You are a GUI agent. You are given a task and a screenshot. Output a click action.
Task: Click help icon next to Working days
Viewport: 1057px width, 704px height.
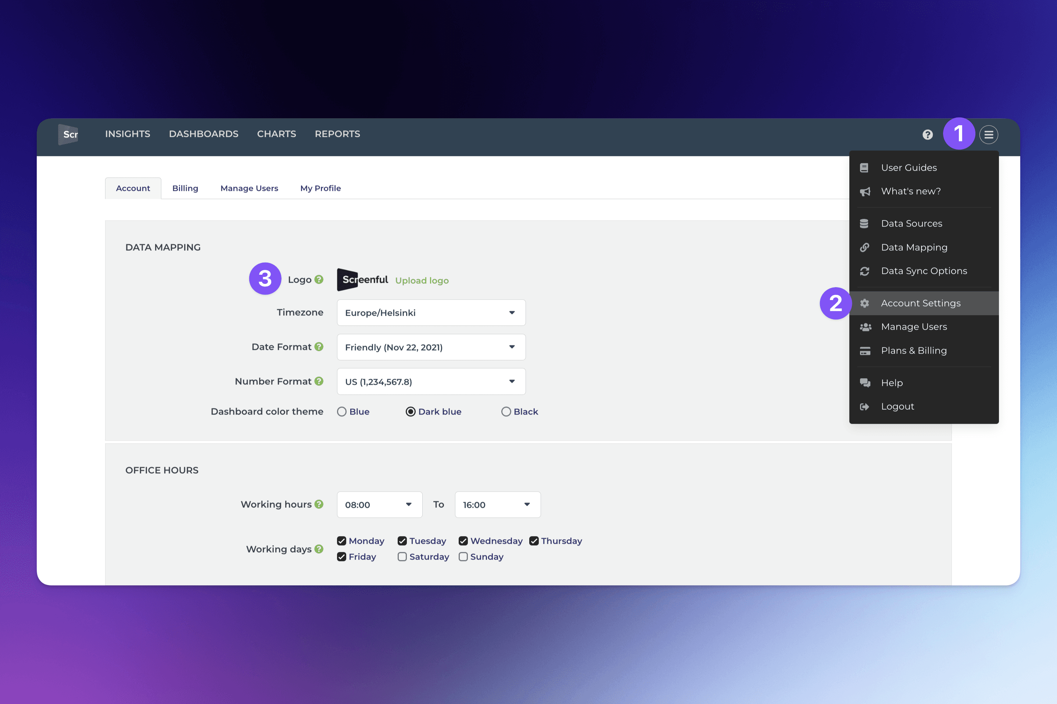[319, 549]
